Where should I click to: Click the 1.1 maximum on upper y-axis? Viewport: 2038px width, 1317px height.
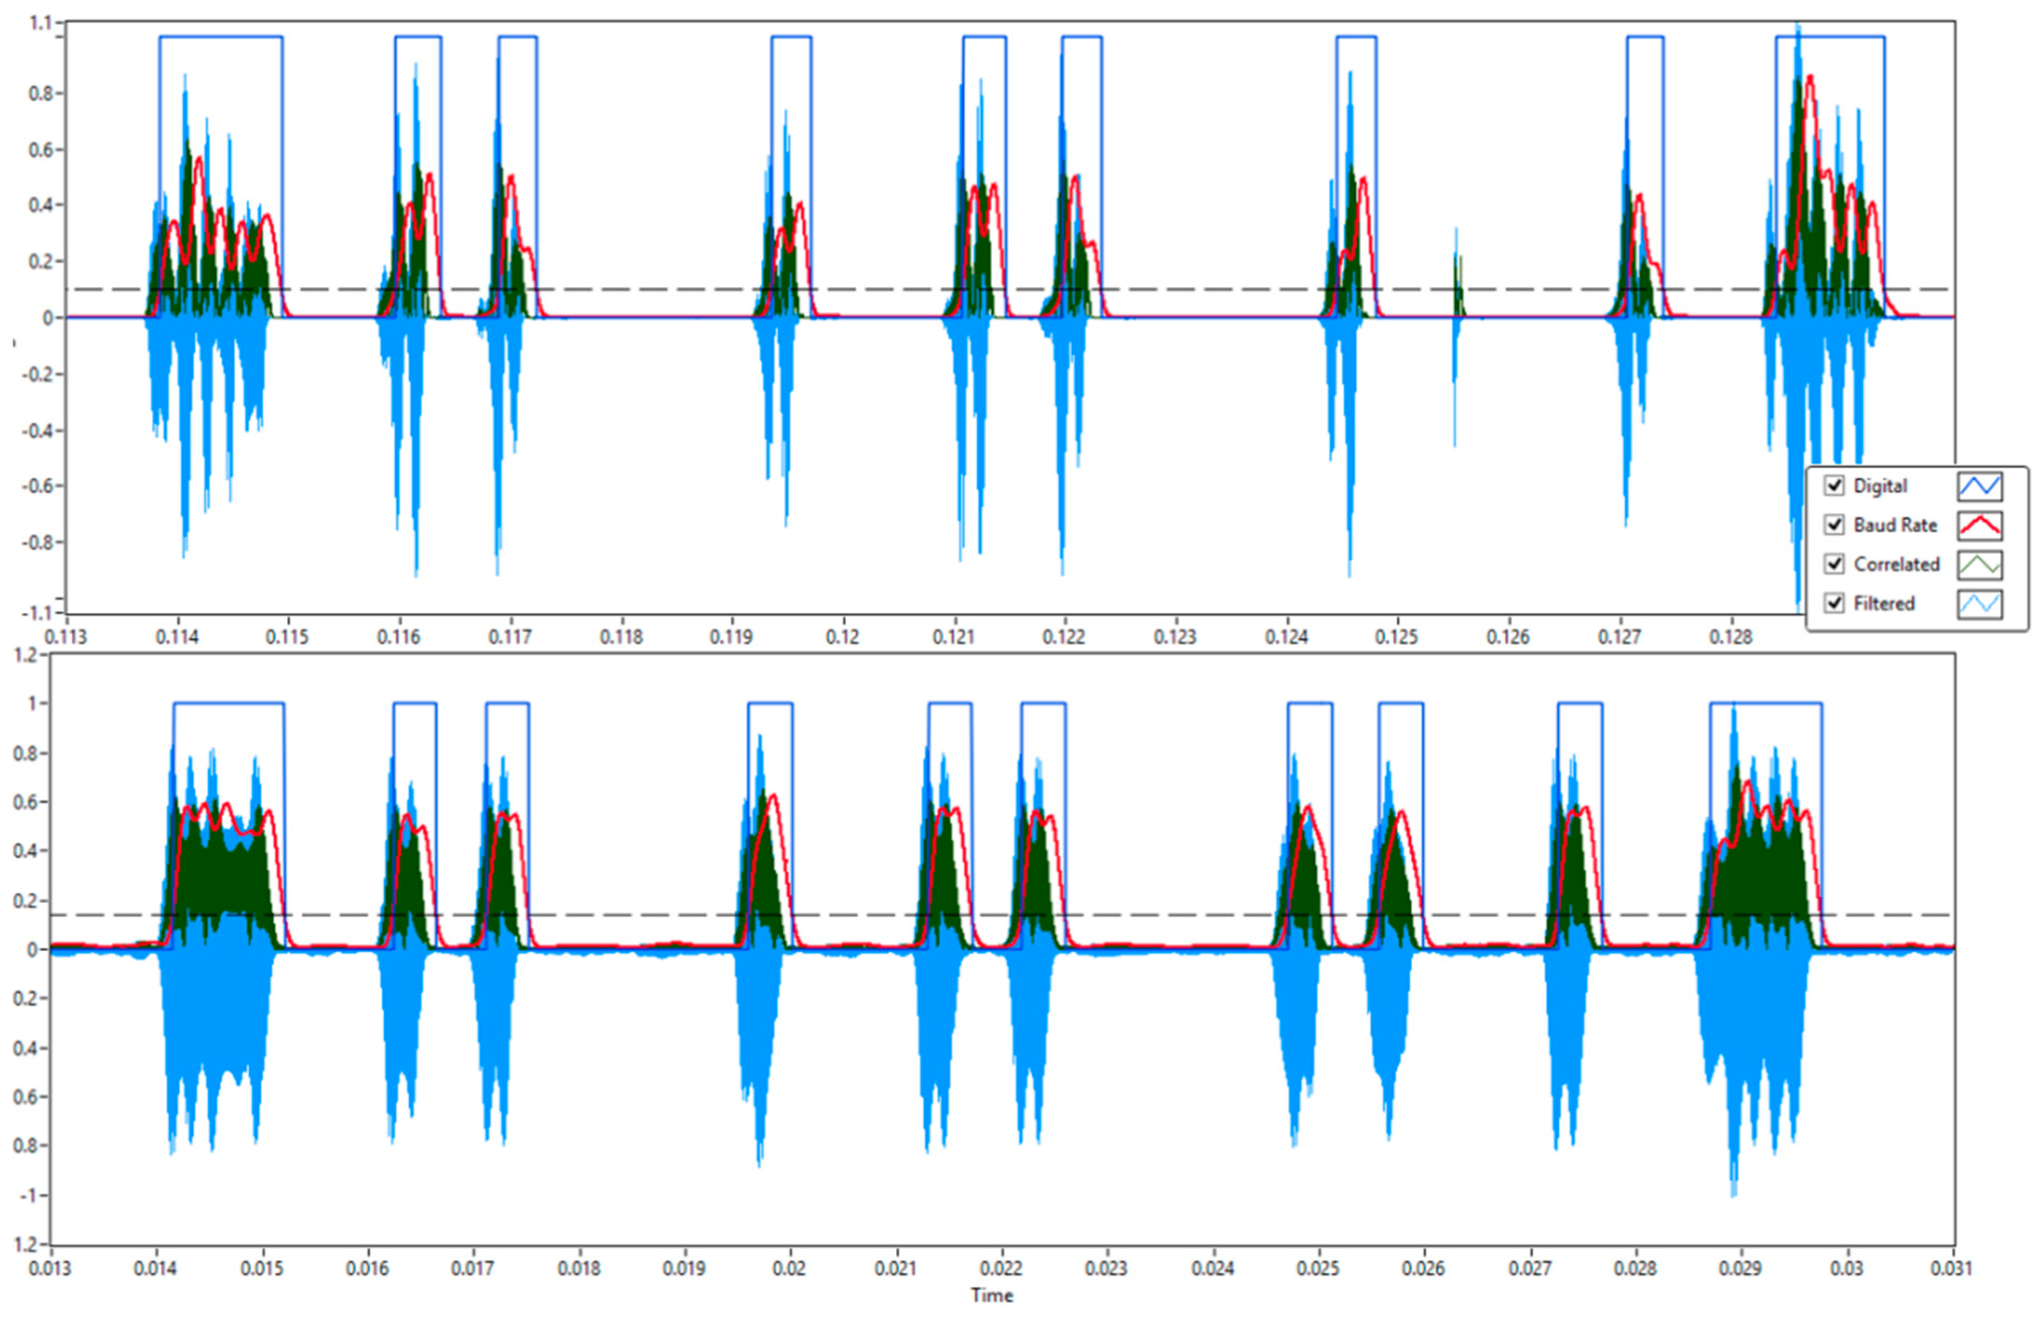pos(40,23)
